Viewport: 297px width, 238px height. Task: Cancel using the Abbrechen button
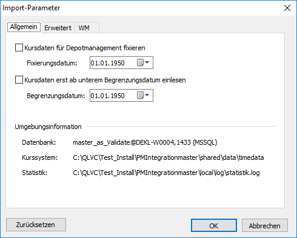(x=265, y=225)
